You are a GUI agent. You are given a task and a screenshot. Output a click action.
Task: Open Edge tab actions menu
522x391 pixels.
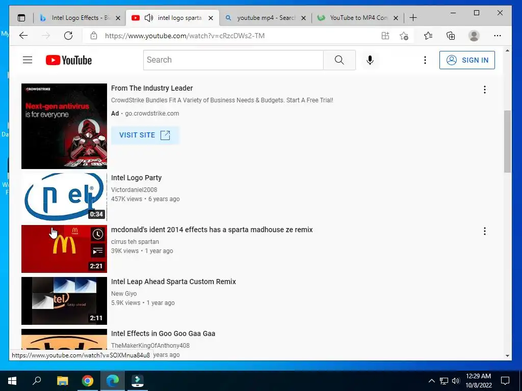[21, 18]
